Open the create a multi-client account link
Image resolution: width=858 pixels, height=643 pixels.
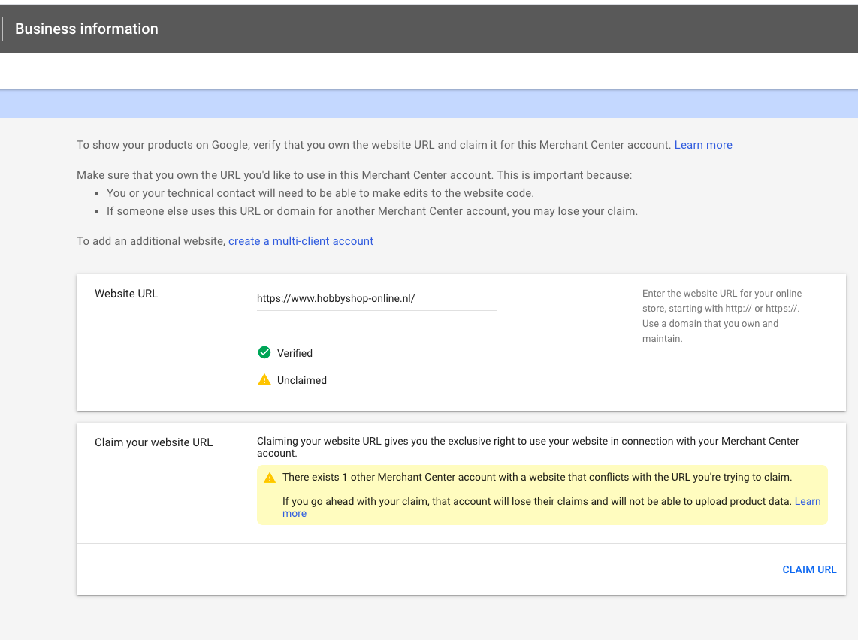pos(301,241)
